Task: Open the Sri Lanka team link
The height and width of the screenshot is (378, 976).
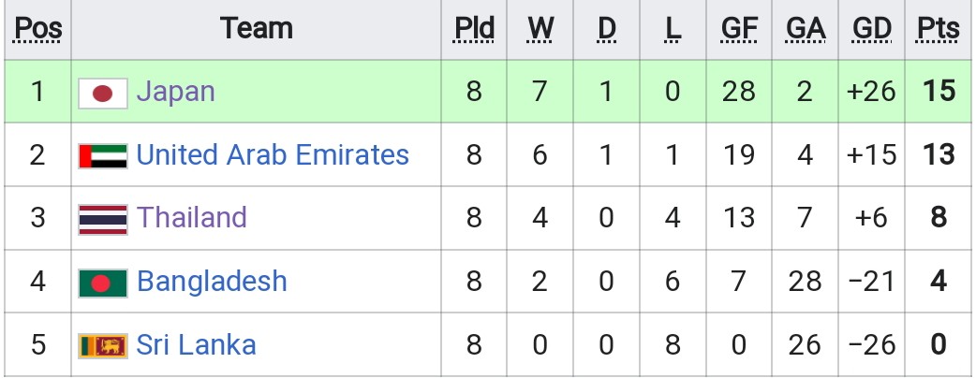Action: point(196,344)
